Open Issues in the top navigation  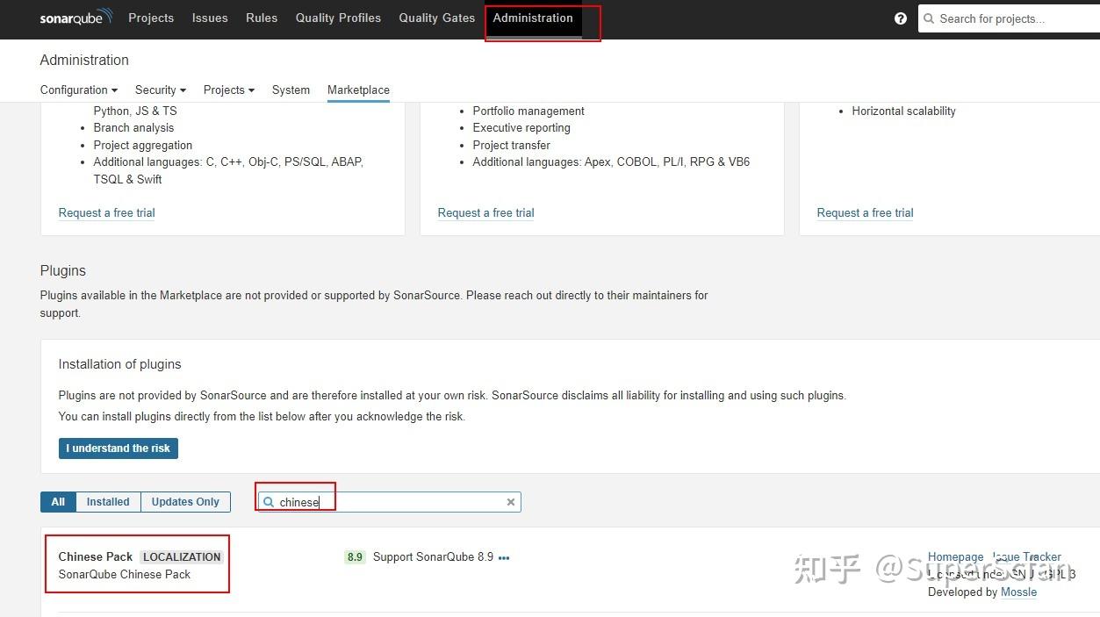(x=210, y=18)
